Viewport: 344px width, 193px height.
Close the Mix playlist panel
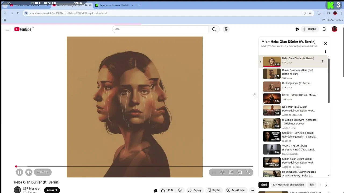325,43
